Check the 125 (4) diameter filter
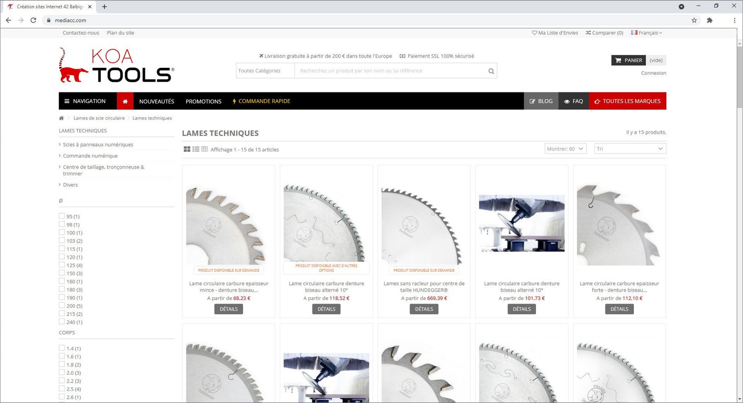Screen dimensions: 743x403 click(62, 265)
